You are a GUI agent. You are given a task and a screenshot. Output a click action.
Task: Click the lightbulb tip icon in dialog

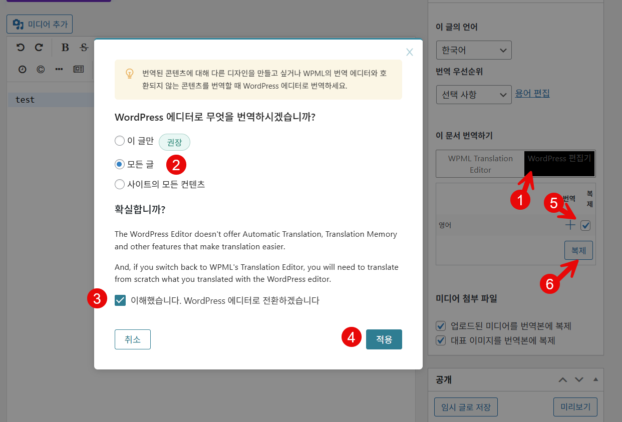coord(130,74)
